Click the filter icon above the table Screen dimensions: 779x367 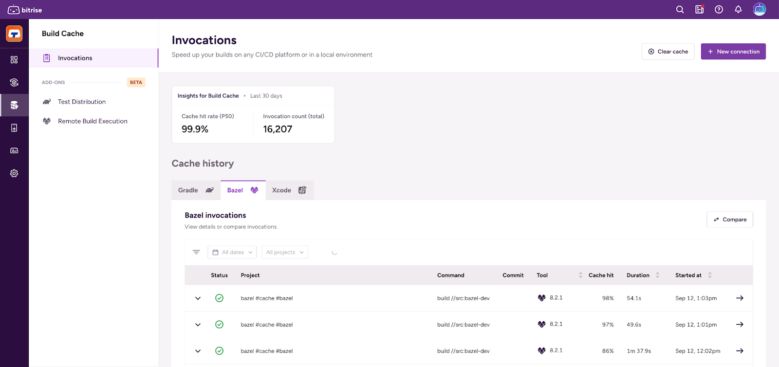(196, 252)
